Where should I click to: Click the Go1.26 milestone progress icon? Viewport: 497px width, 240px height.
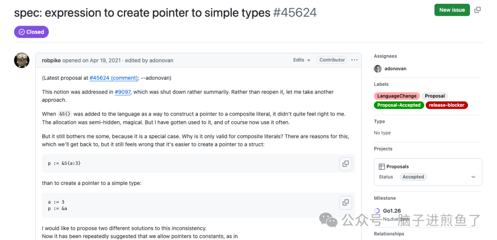378,211
